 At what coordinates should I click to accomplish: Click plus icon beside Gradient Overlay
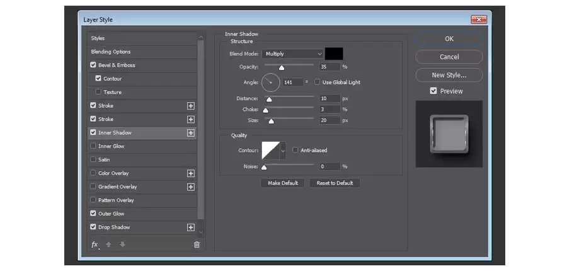[190, 187]
